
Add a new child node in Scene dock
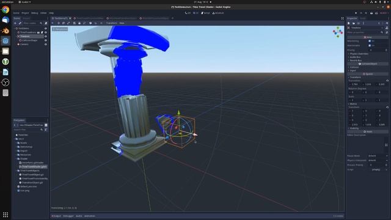click(x=15, y=23)
